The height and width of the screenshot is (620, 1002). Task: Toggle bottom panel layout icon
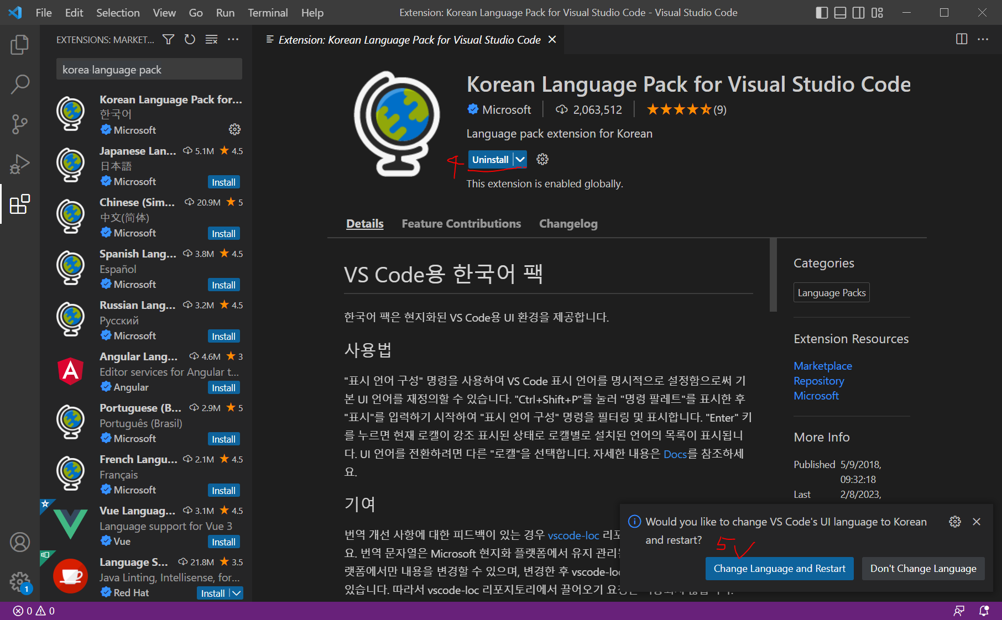[x=840, y=13]
